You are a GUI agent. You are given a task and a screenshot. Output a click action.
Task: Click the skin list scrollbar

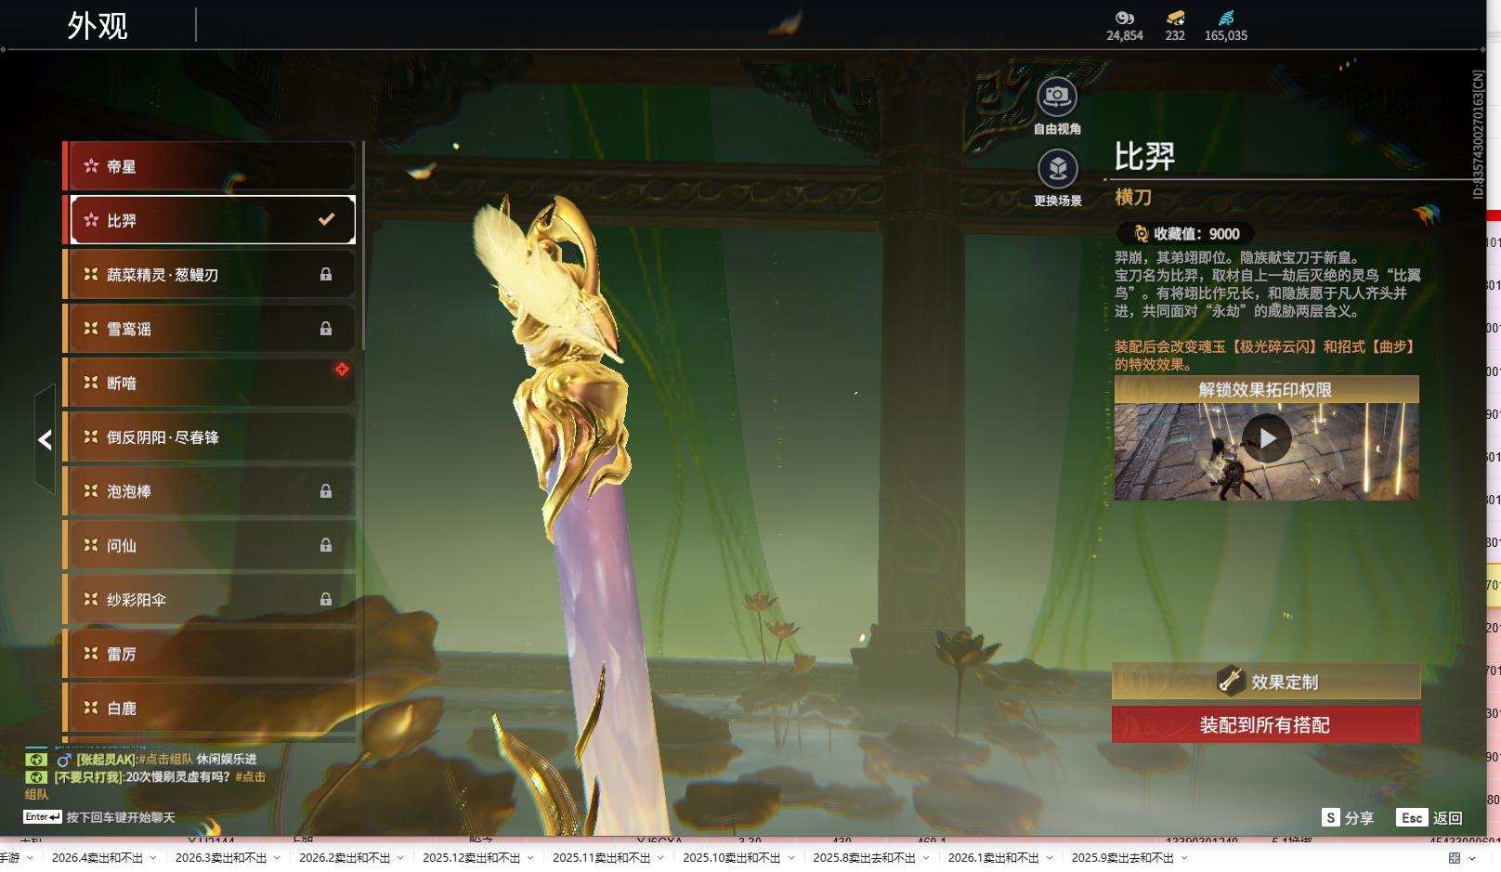tap(362, 246)
